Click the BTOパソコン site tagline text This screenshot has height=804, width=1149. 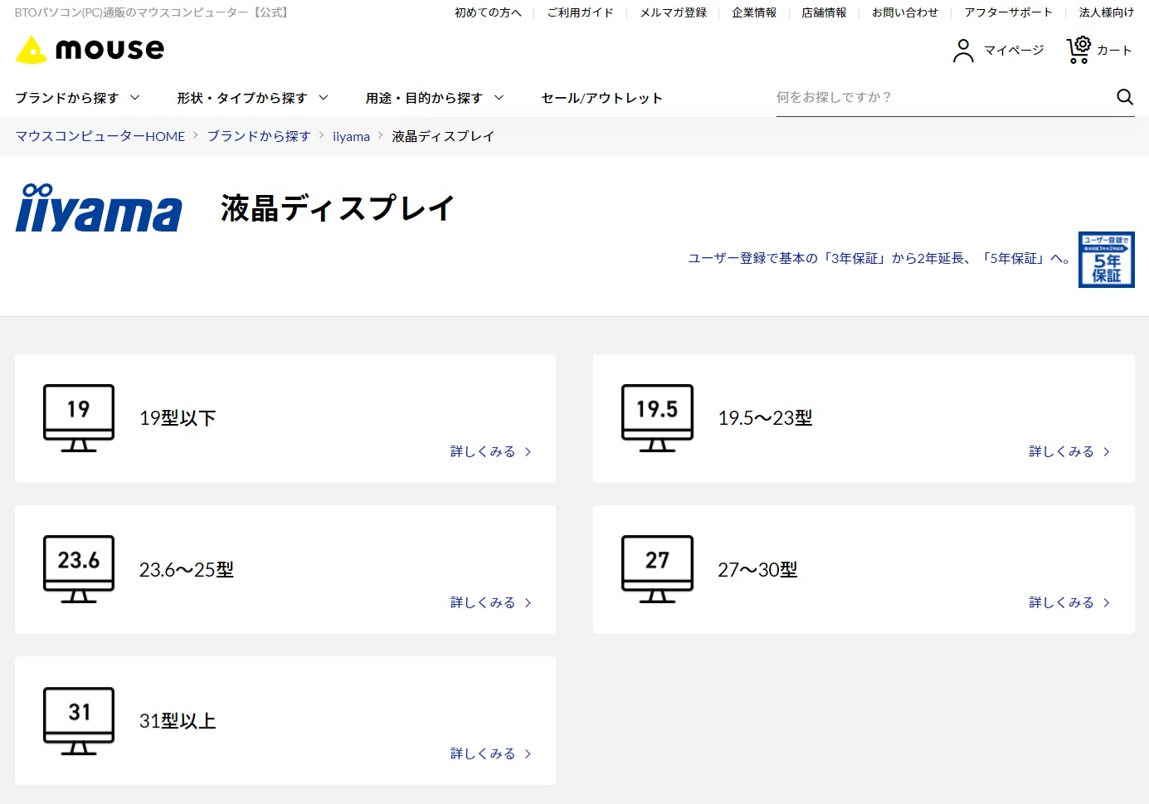pos(151,12)
